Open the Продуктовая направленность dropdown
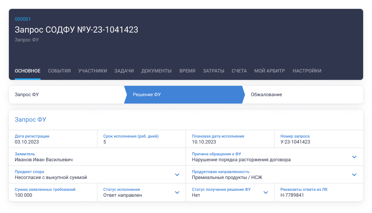Screen dimensions: 372x213 354,175
